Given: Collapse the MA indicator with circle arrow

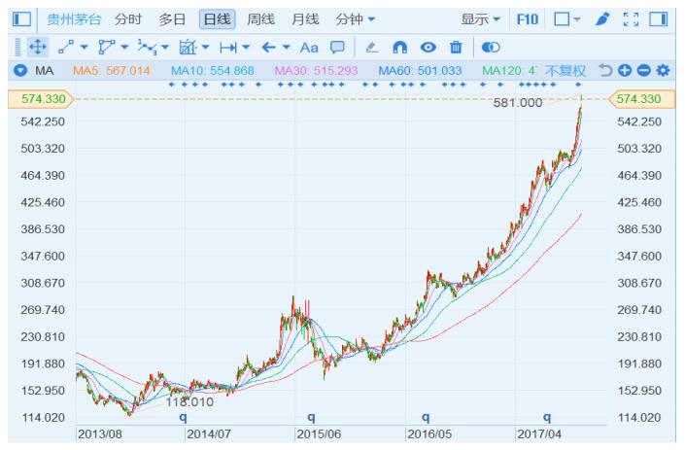Looking at the screenshot, I should point(20,70).
